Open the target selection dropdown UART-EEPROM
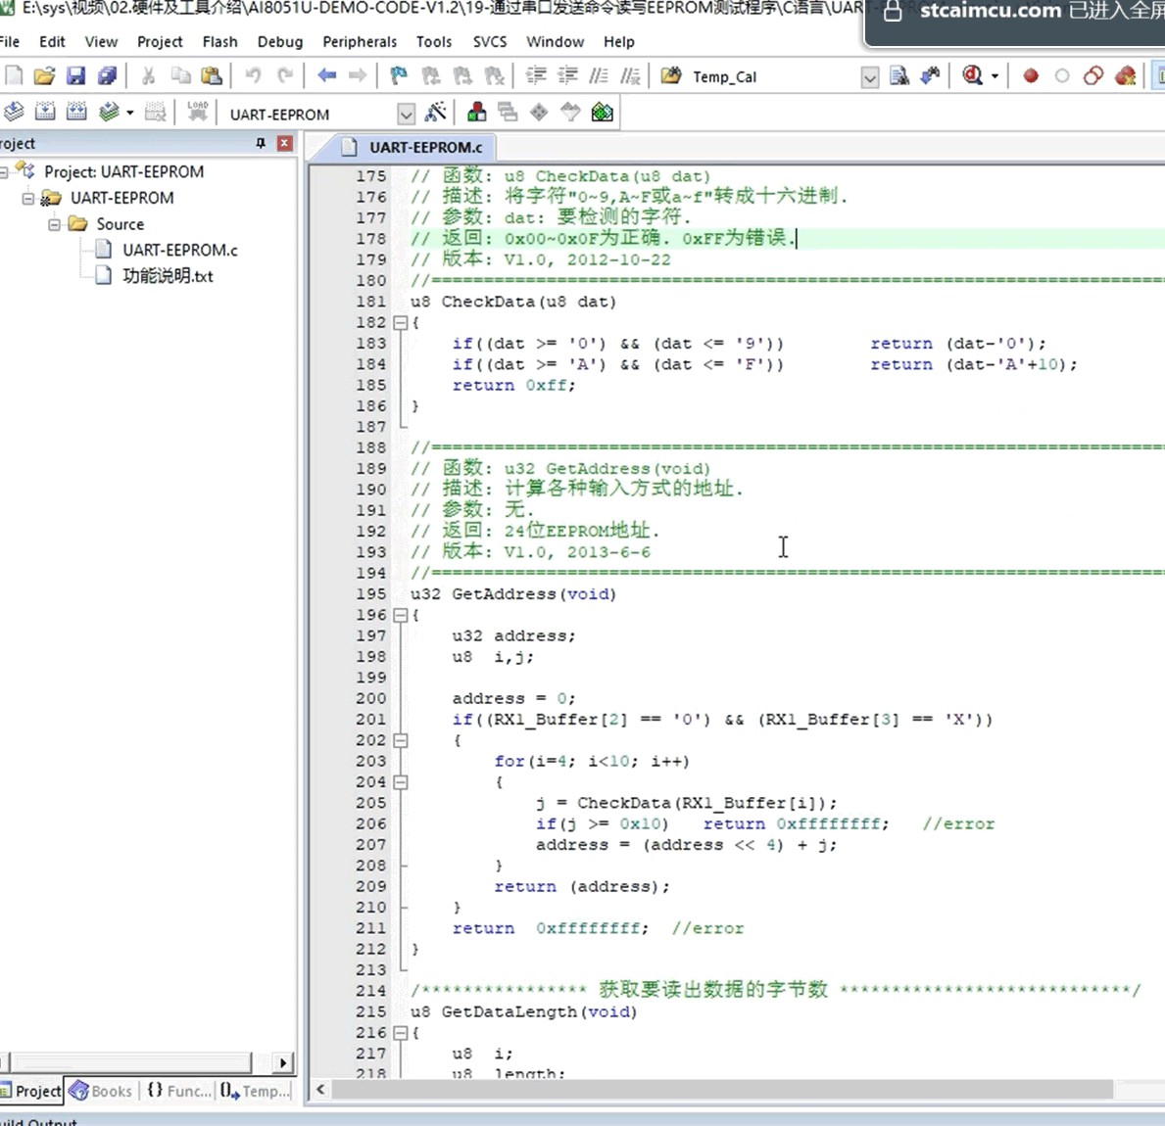1165x1126 pixels. click(406, 115)
